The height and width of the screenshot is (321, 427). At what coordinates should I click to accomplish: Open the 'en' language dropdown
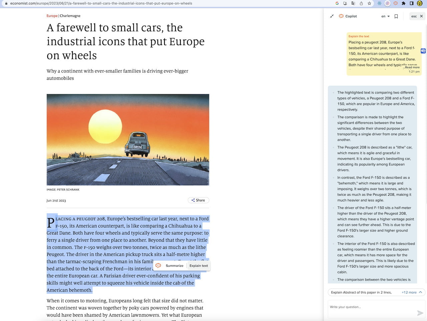click(x=385, y=16)
